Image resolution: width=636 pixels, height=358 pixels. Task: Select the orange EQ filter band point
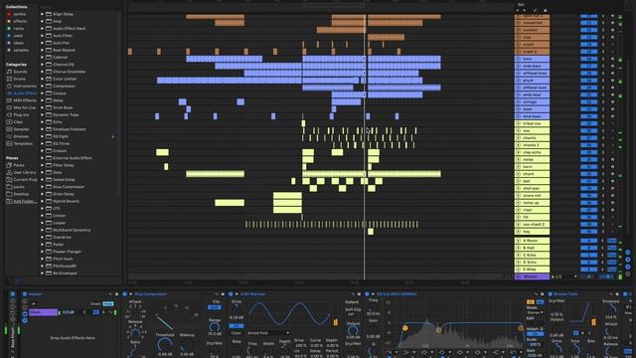click(x=404, y=328)
